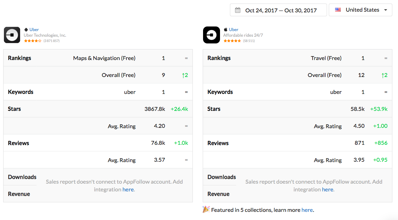Select Travel (Free) ranking row
The image size is (398, 220).
[326, 58]
